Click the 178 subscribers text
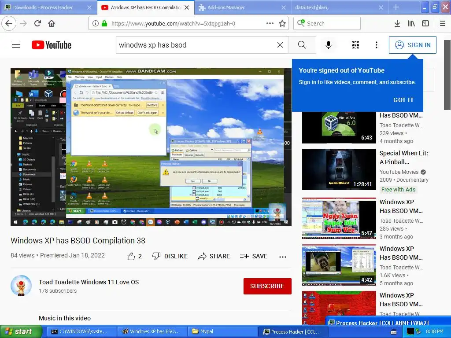 click(58, 290)
